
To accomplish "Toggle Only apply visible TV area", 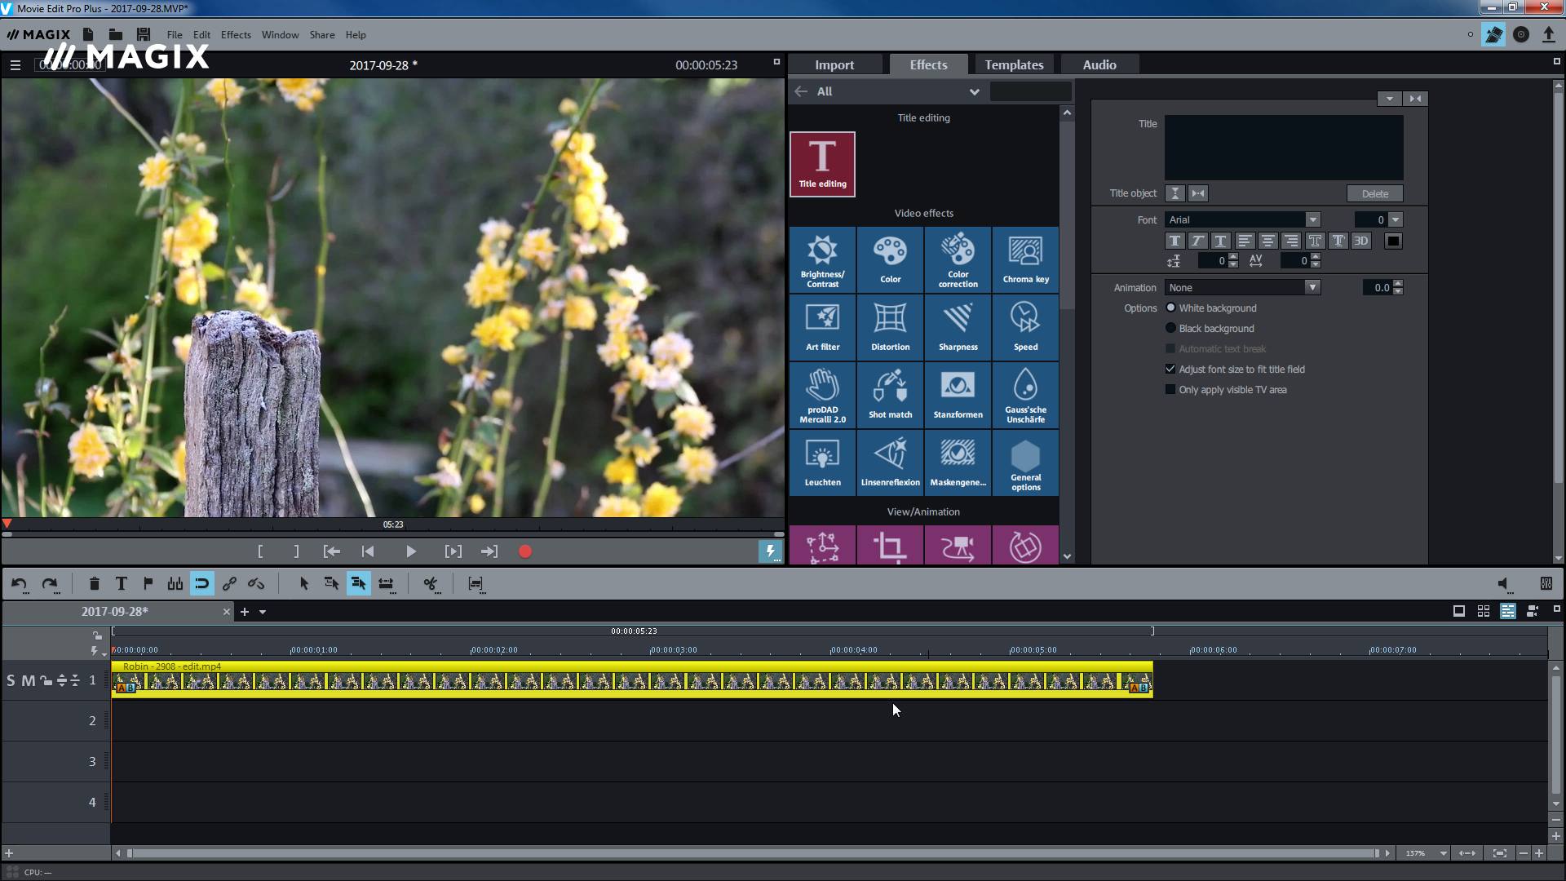I will coord(1170,389).
